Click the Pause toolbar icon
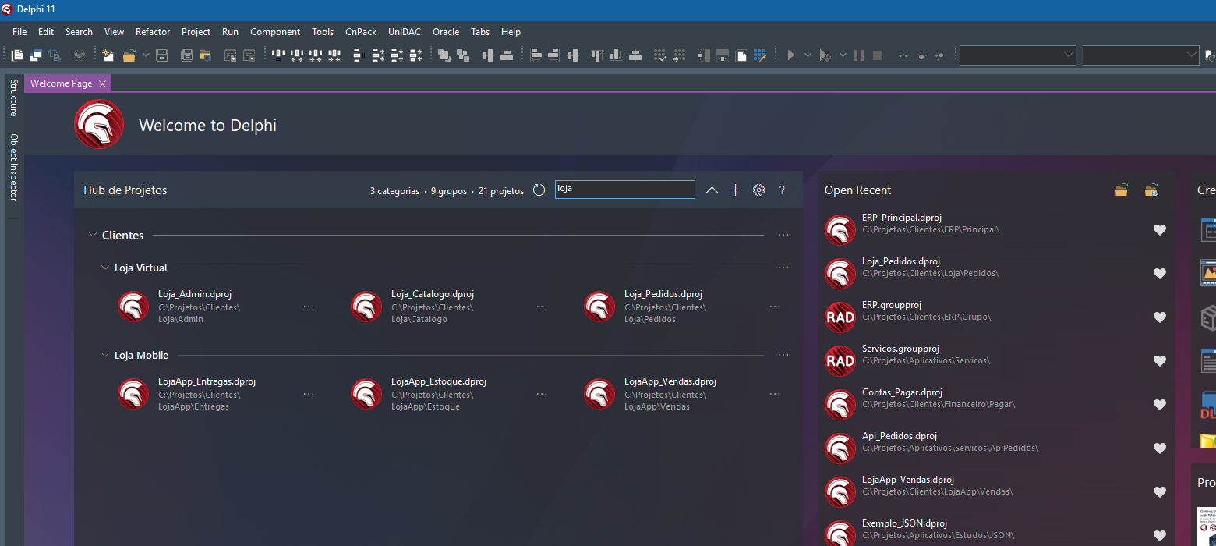Screen dimensions: 1216x546 [x=859, y=55]
